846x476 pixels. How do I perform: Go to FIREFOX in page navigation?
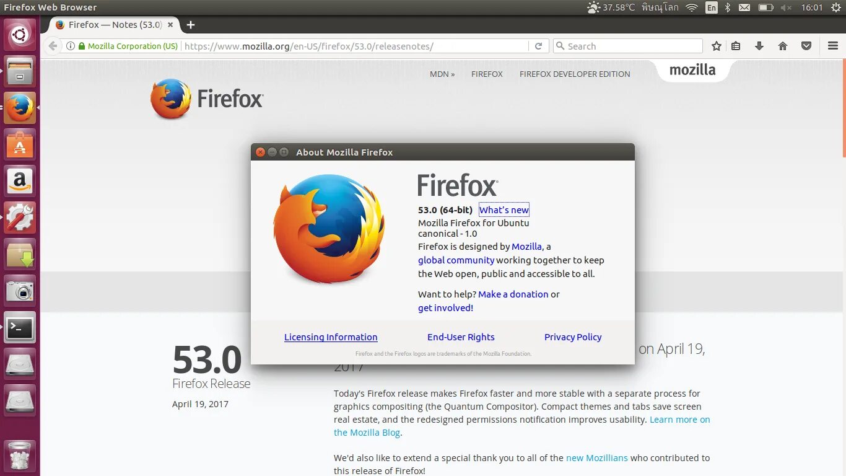coord(487,74)
